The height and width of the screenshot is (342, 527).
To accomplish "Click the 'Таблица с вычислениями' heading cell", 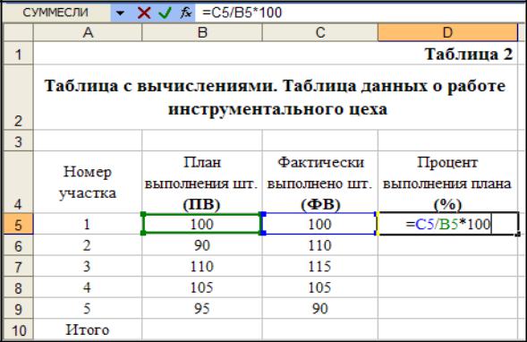I will (276, 98).
